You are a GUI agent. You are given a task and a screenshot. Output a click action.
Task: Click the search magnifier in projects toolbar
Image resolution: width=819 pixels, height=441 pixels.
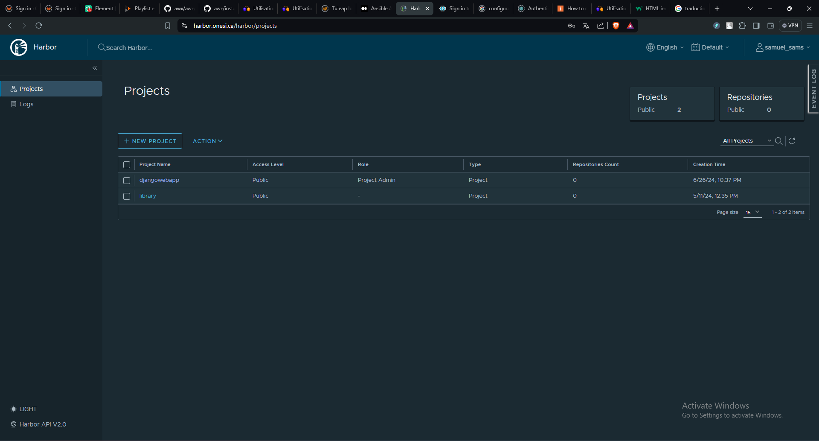pyautogui.click(x=778, y=141)
